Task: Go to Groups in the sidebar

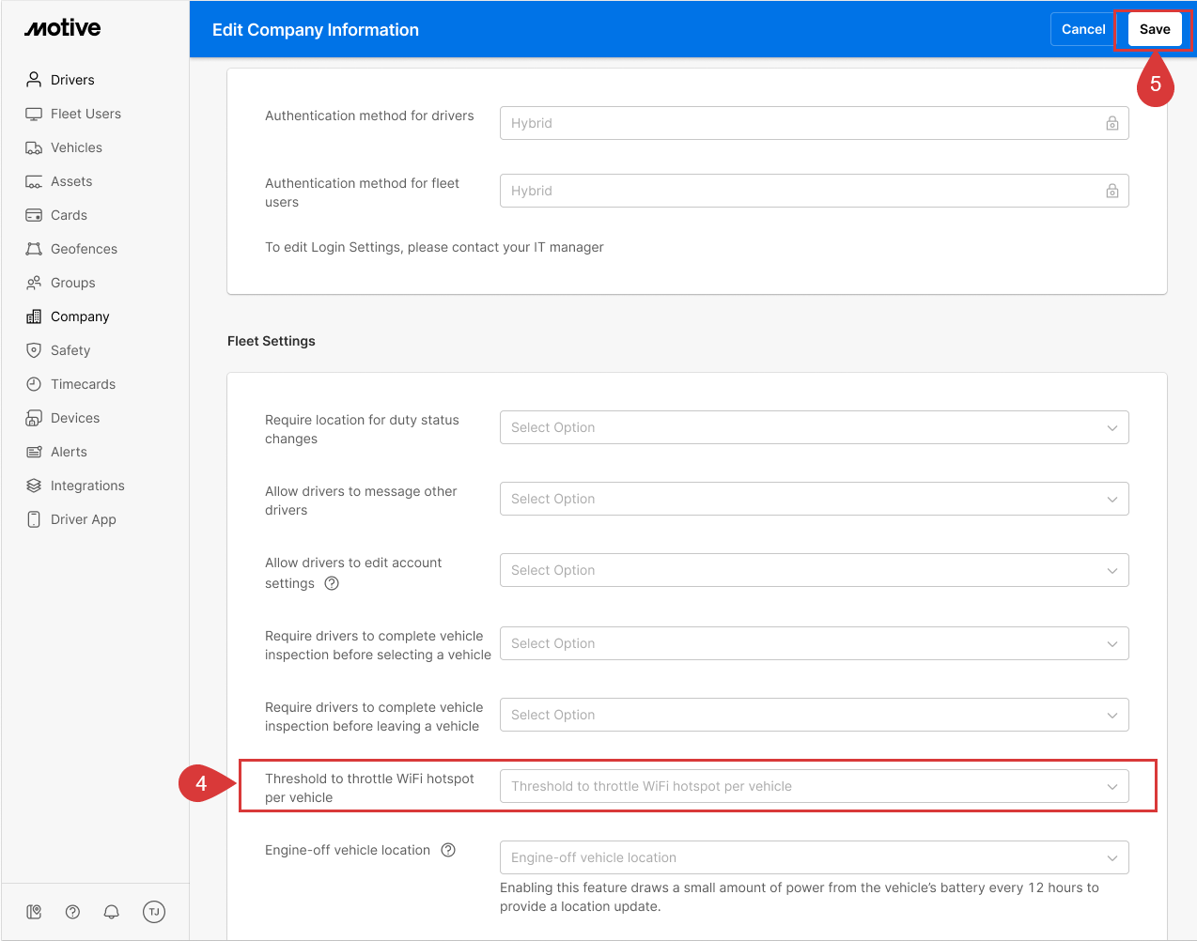Action: click(x=73, y=283)
